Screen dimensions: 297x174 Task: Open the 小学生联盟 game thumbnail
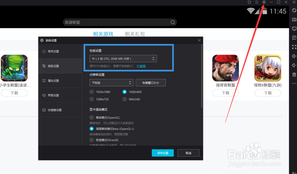coord(14,68)
